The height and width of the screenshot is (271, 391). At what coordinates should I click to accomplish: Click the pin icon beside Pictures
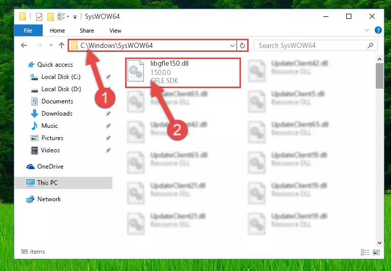[x=108, y=138]
